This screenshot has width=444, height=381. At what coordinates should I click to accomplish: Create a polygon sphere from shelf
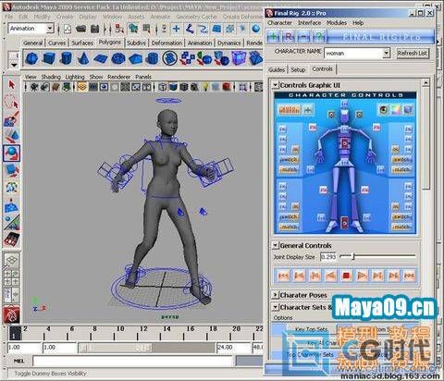click(x=31, y=58)
